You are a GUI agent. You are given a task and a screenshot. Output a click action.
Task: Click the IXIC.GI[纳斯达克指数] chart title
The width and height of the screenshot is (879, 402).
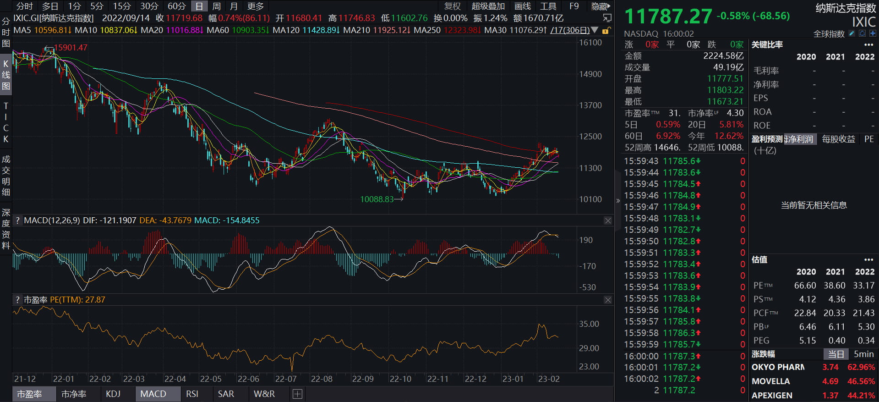(54, 18)
